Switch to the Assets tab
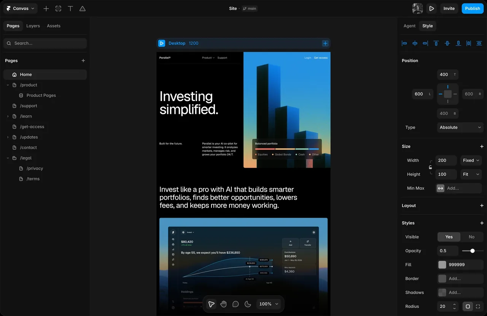Screen dimensions: 487x316 [54, 26]
